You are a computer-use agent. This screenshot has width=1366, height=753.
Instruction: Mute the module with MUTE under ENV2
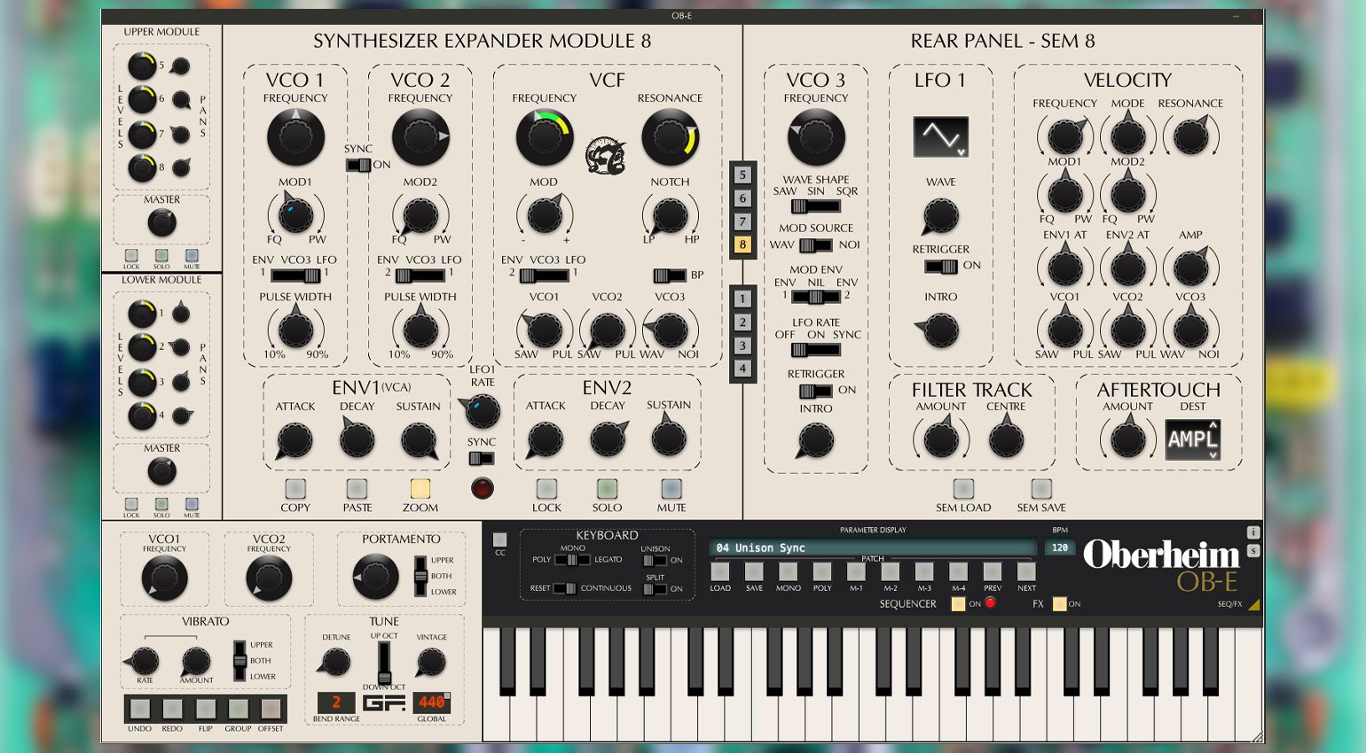(671, 489)
